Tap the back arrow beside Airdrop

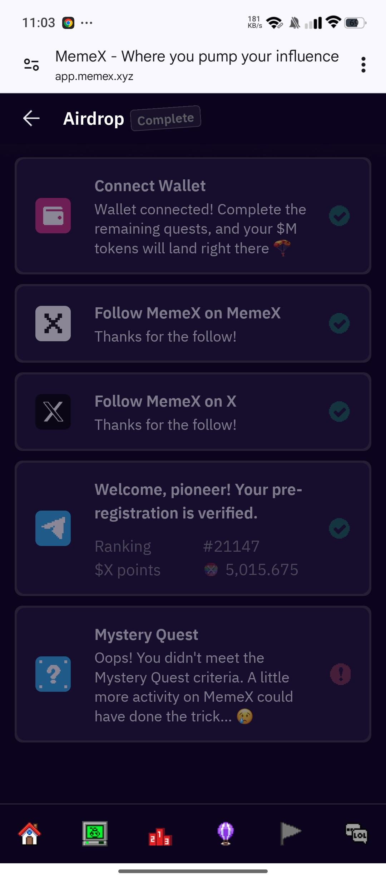[x=31, y=118]
